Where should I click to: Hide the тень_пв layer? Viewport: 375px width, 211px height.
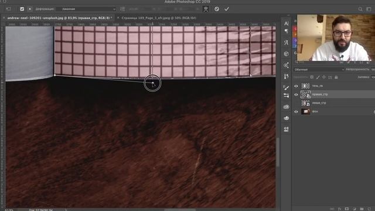(296, 86)
